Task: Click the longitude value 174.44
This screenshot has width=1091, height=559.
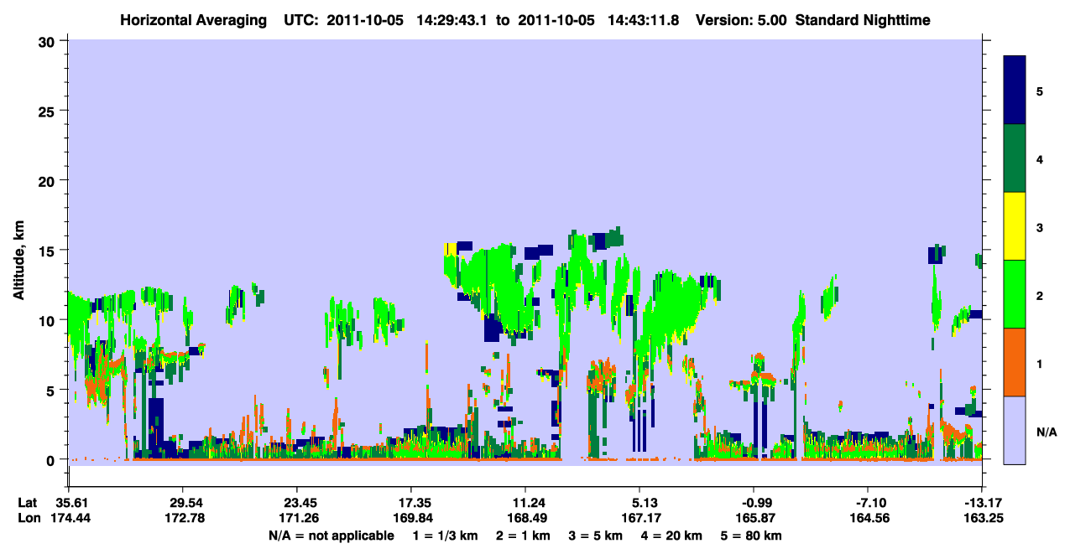Action: 70,519
